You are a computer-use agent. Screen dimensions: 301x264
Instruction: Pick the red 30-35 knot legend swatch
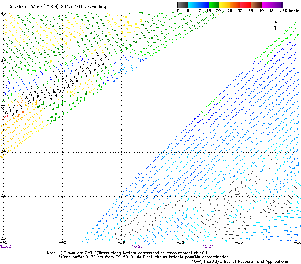point(246,5)
